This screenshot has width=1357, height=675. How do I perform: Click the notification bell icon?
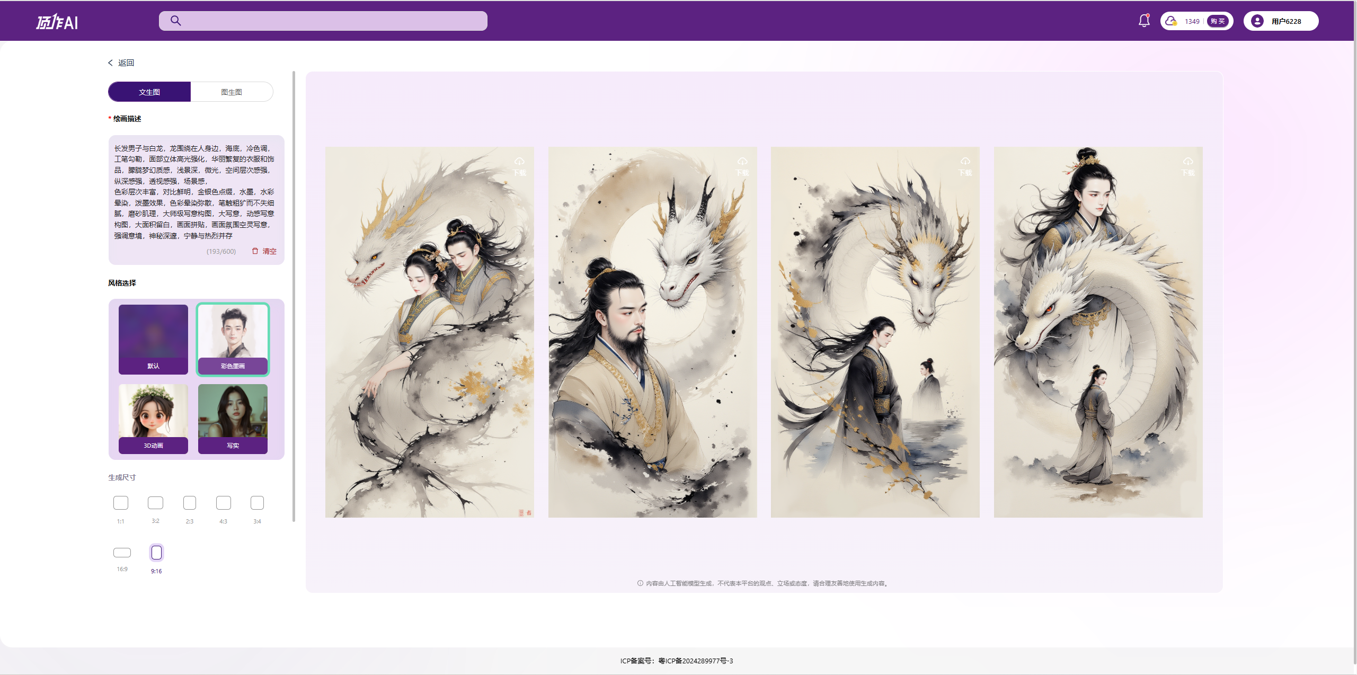click(1144, 21)
